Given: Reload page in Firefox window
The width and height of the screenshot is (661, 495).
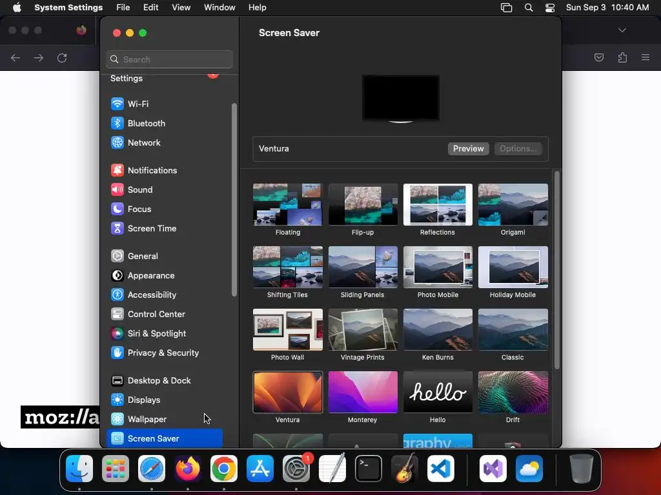Looking at the screenshot, I should pyautogui.click(x=62, y=58).
